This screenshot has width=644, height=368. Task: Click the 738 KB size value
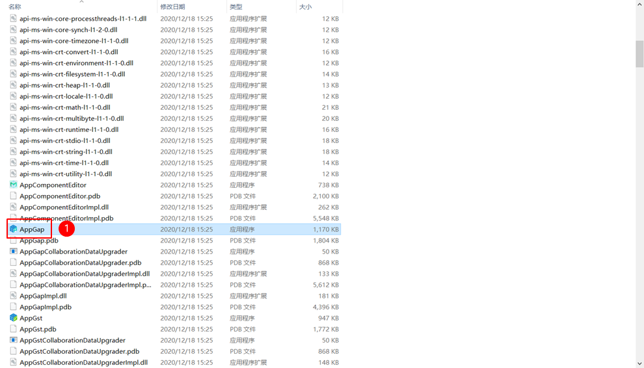tap(329, 185)
